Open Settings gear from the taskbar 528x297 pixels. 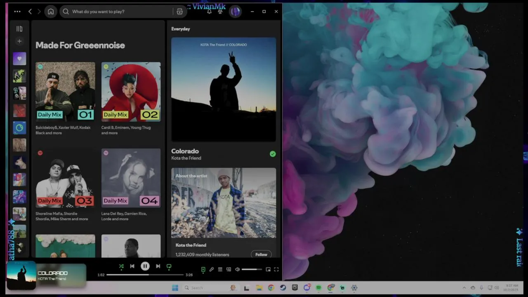click(354, 288)
